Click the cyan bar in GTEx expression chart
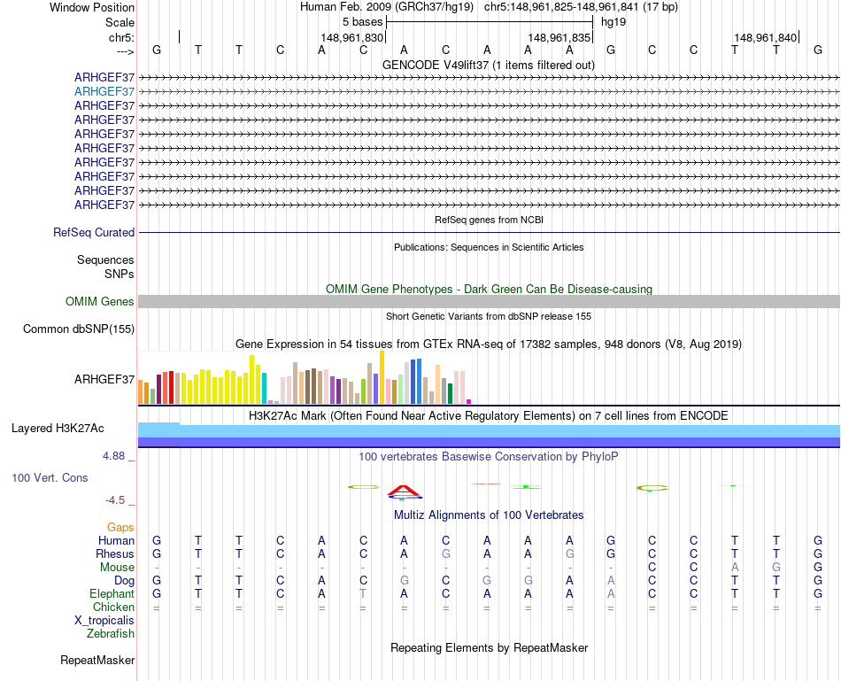 [264, 388]
